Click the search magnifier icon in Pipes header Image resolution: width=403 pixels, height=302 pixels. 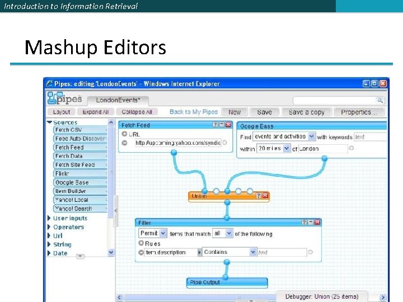click(x=379, y=100)
